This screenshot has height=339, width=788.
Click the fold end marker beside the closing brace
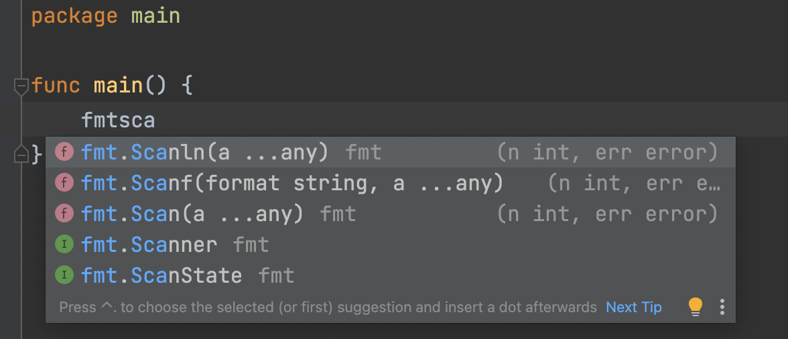(21, 154)
